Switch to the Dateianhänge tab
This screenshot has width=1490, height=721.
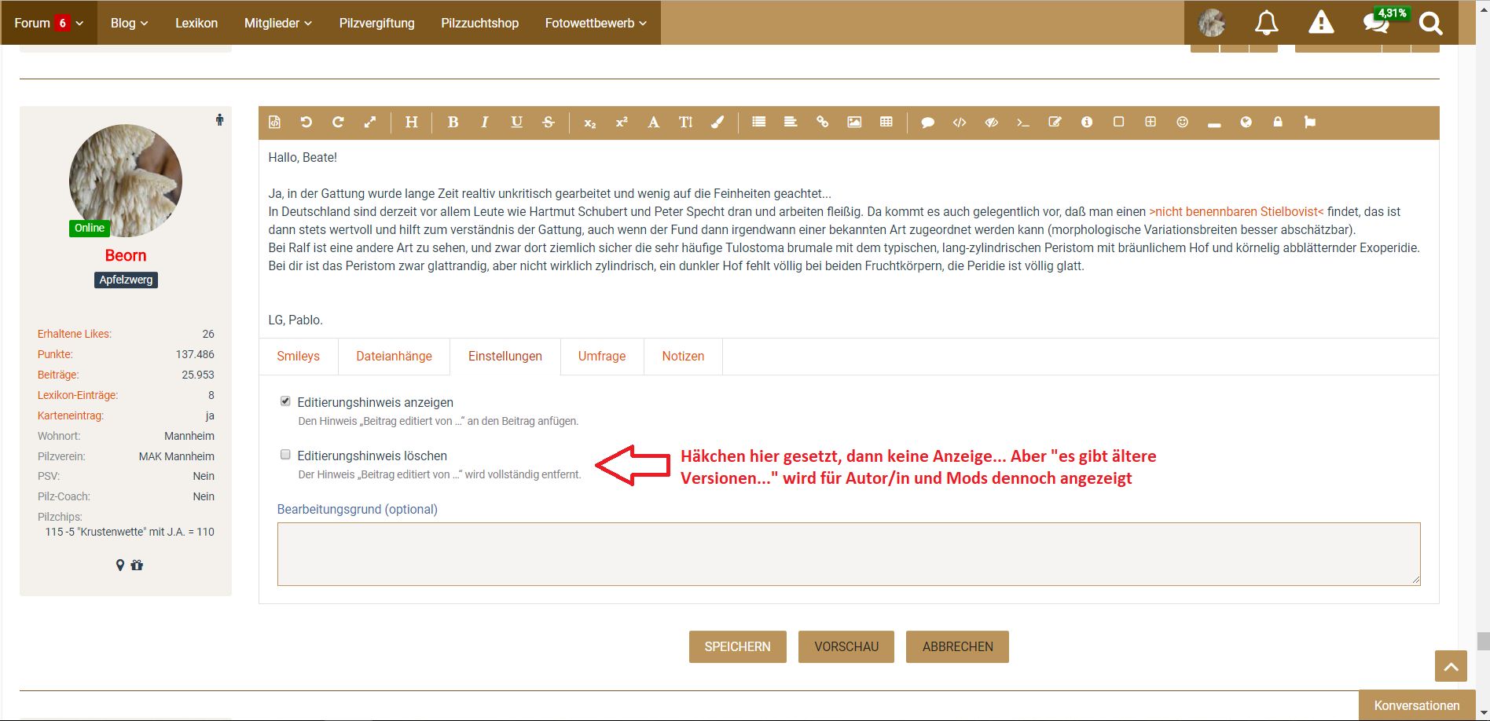(394, 357)
